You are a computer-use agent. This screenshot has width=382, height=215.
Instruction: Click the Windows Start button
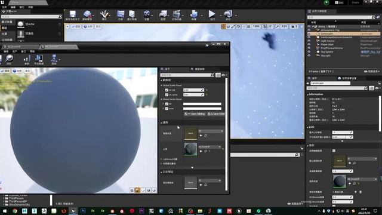coord(5,211)
